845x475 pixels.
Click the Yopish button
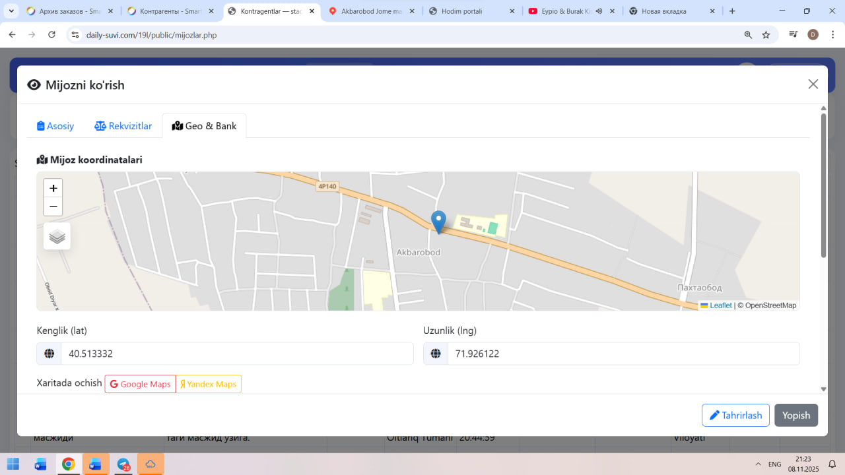pos(796,416)
